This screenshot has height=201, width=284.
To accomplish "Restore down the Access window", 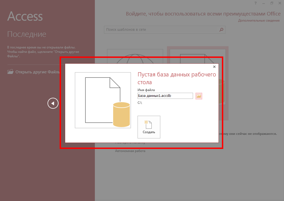I will pyautogui.click(x=272, y=3).
